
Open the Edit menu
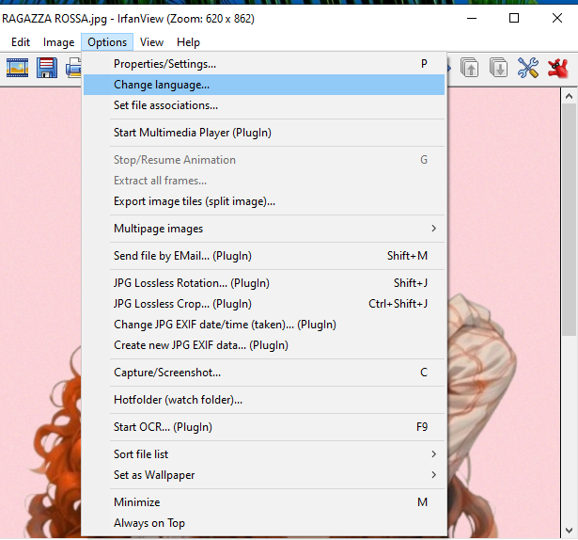tap(21, 42)
